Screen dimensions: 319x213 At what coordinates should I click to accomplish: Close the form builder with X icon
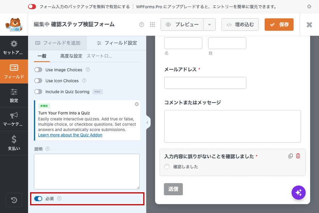309,25
